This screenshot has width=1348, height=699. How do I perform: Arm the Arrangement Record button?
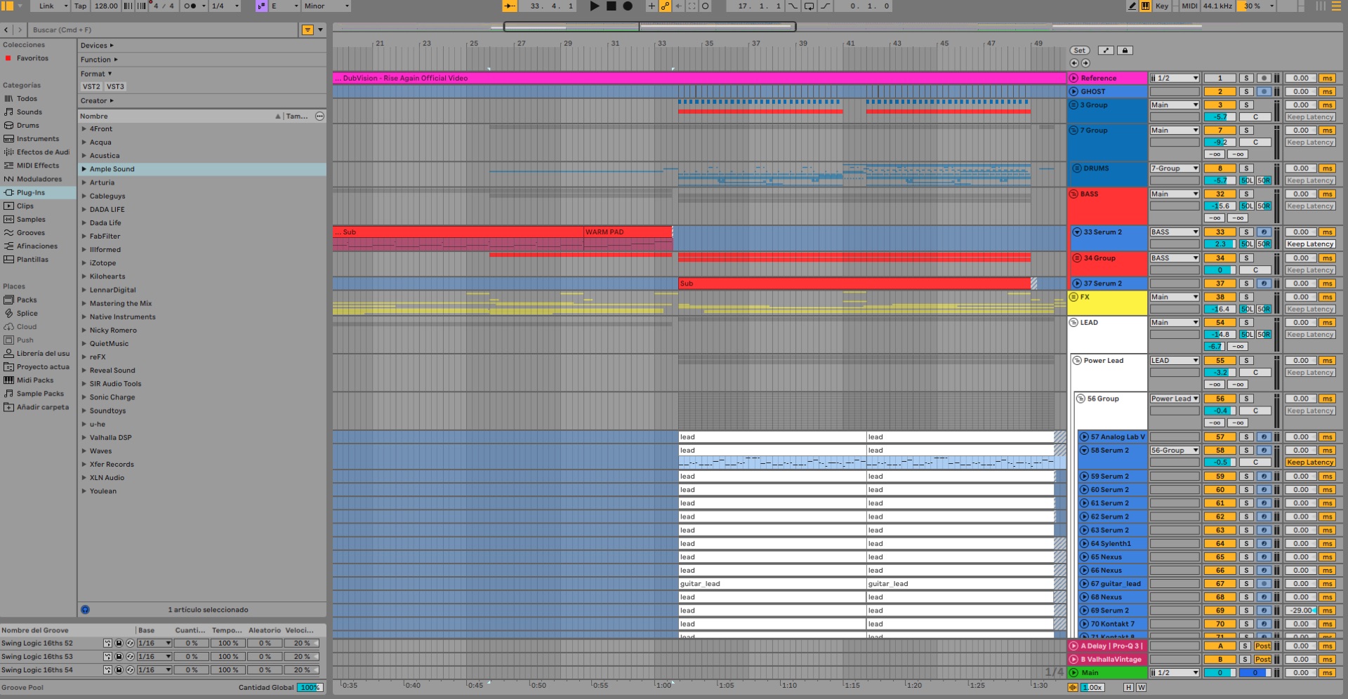coord(628,6)
